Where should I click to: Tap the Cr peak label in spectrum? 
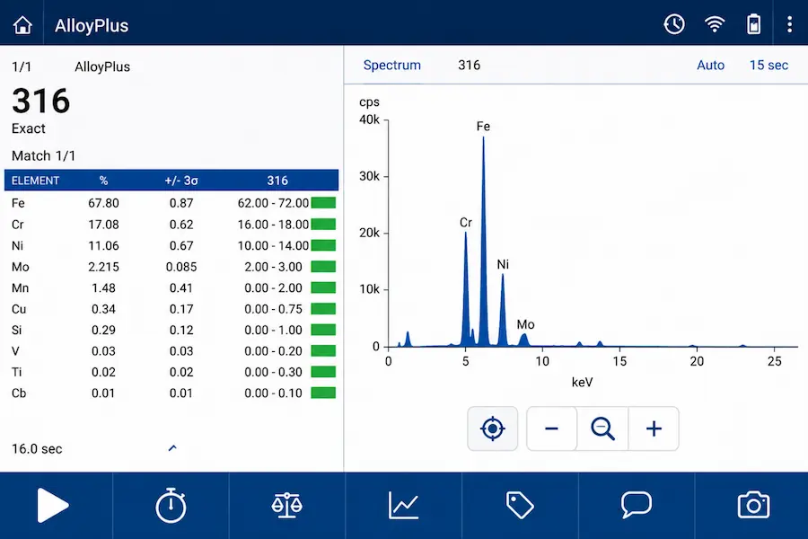click(466, 222)
